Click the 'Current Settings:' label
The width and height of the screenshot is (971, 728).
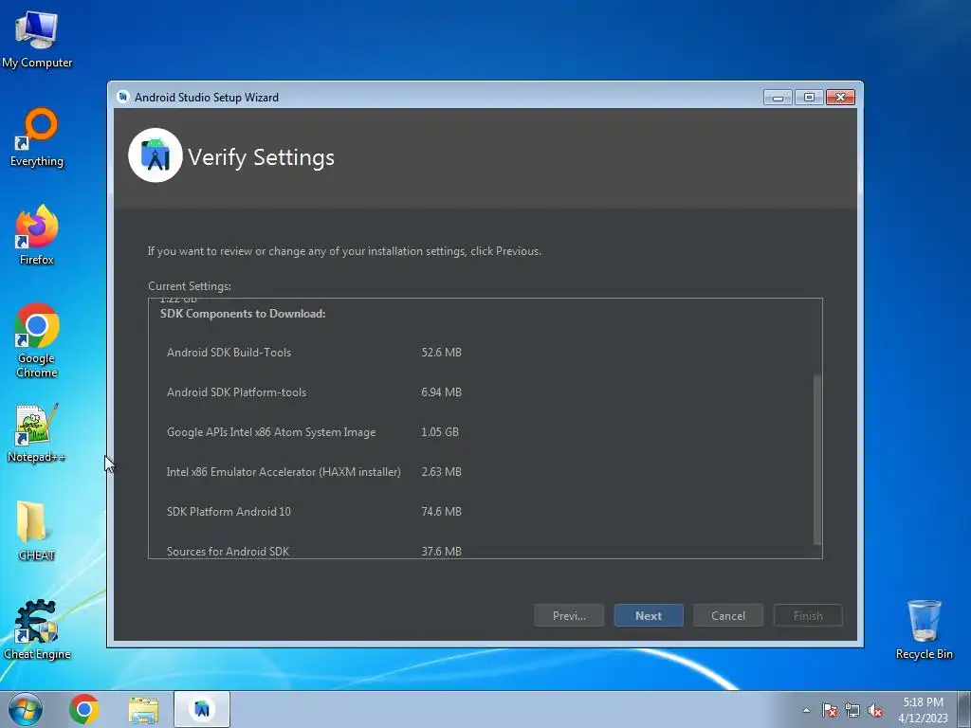190,286
